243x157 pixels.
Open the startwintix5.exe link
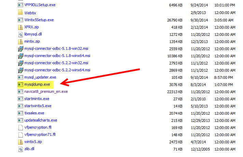[38, 106]
